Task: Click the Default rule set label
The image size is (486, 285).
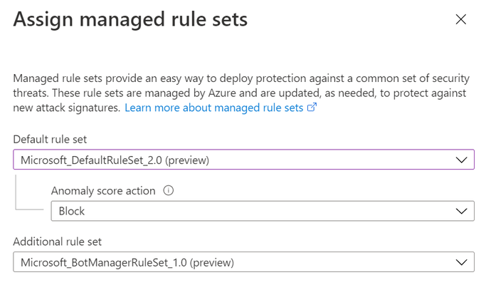Action: pos(50,140)
